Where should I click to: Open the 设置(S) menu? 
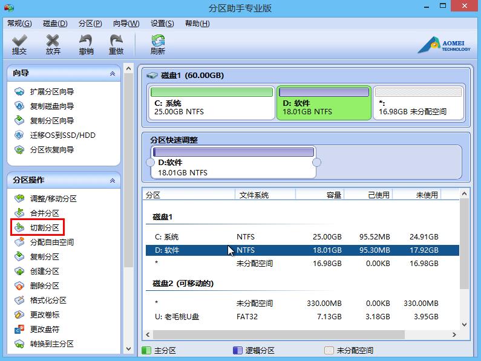point(162,24)
